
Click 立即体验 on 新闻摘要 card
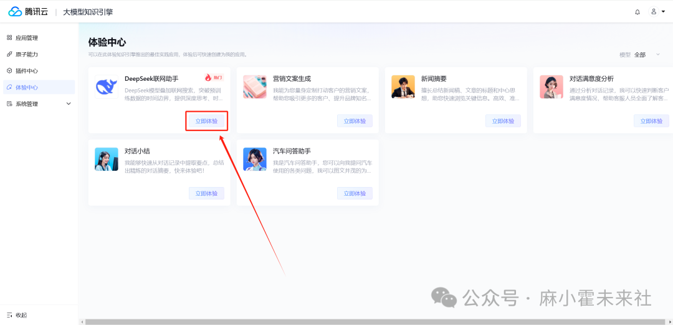(x=503, y=121)
